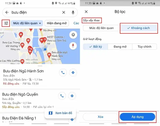Screen dimensions: 160x126
Task: Tap the partially visible Các filter chip
Action: pos(76,23)
